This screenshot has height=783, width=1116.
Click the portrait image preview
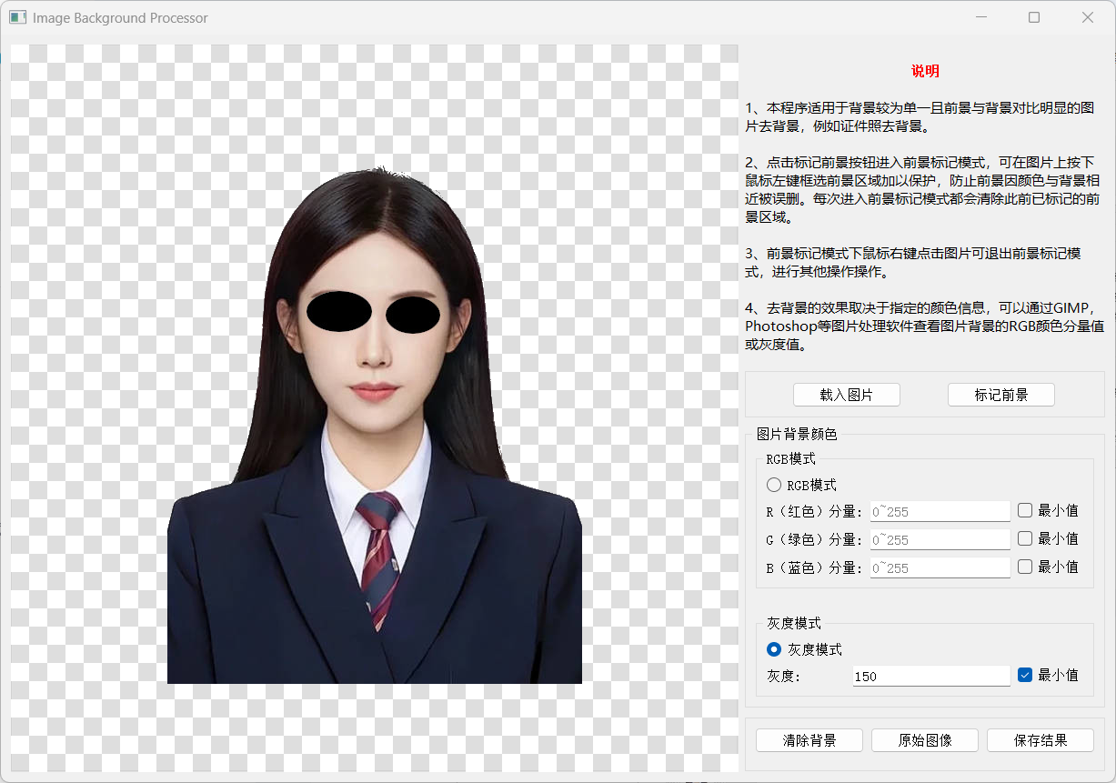pyautogui.click(x=375, y=409)
